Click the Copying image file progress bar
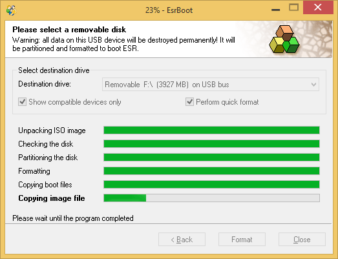The width and height of the screenshot is (338, 259). click(211, 198)
